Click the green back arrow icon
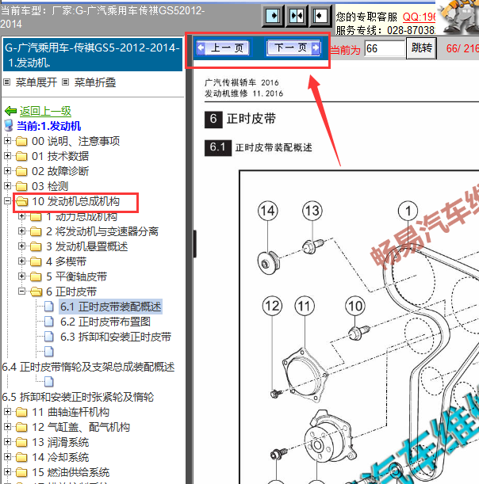 click(10, 111)
